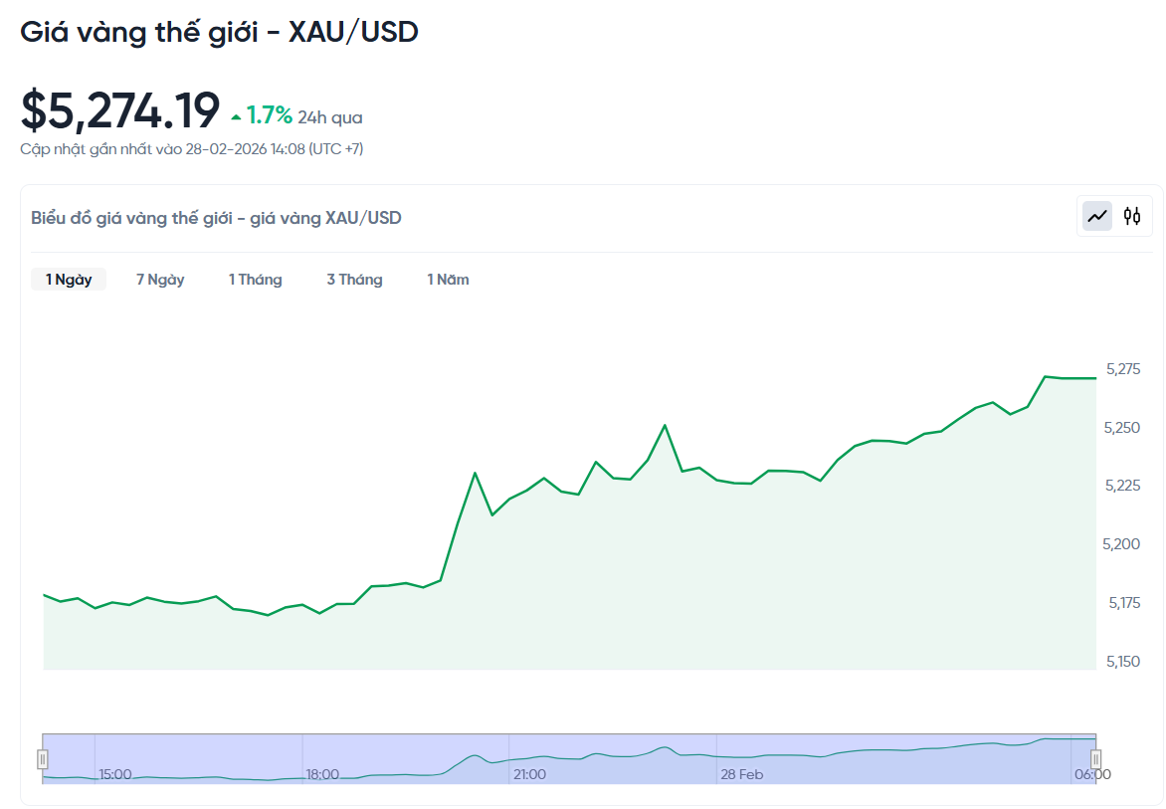Screen dimensions: 1166x809
Task: Click the chart type switcher panel
Action: 1114,215
